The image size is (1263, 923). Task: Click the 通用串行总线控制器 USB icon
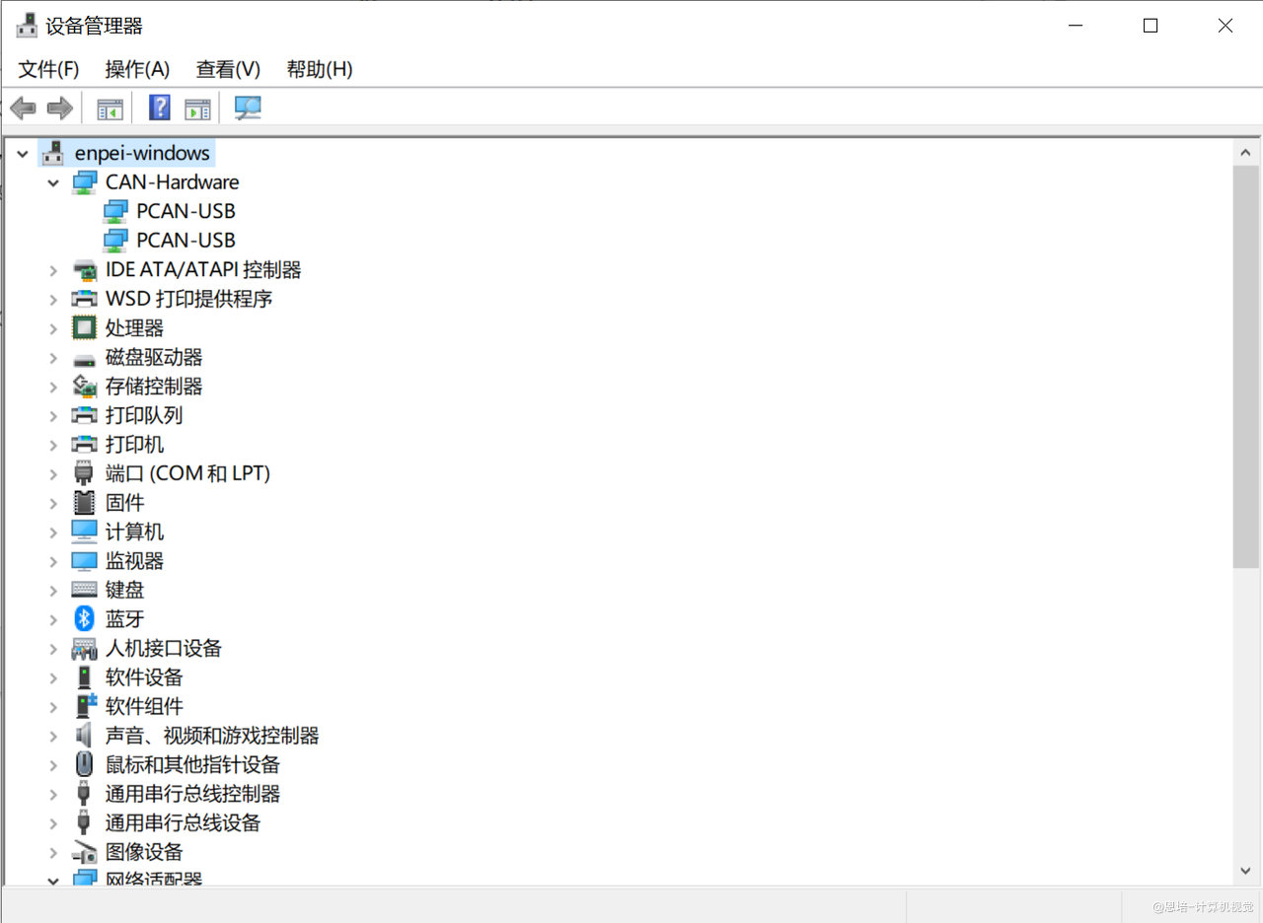pos(84,794)
